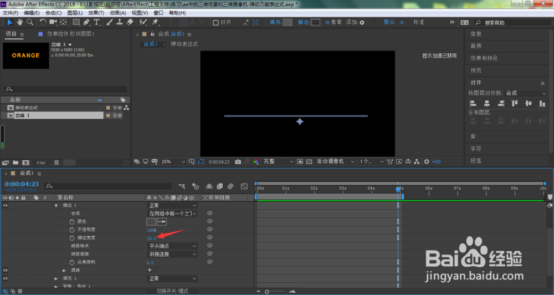554x295 pixels.
Task: Select the Clone Stamp tool
Action: click(120, 22)
